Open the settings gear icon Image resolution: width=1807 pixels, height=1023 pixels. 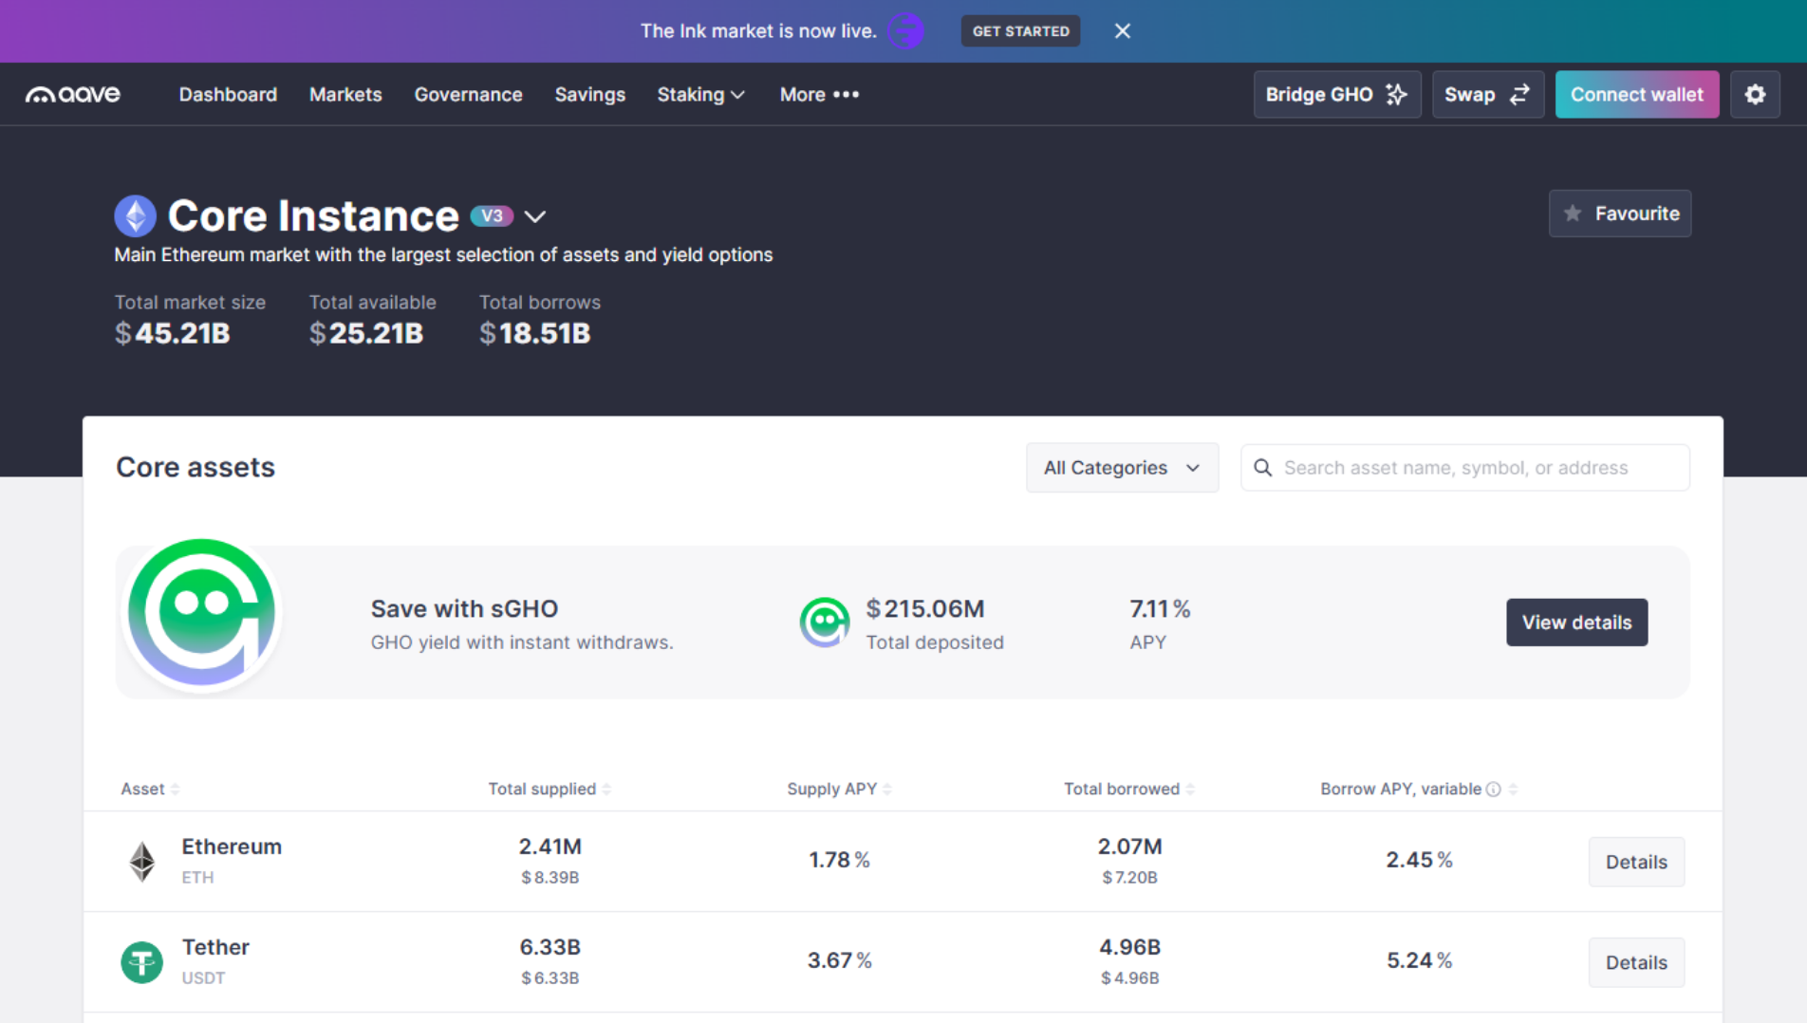click(x=1755, y=95)
